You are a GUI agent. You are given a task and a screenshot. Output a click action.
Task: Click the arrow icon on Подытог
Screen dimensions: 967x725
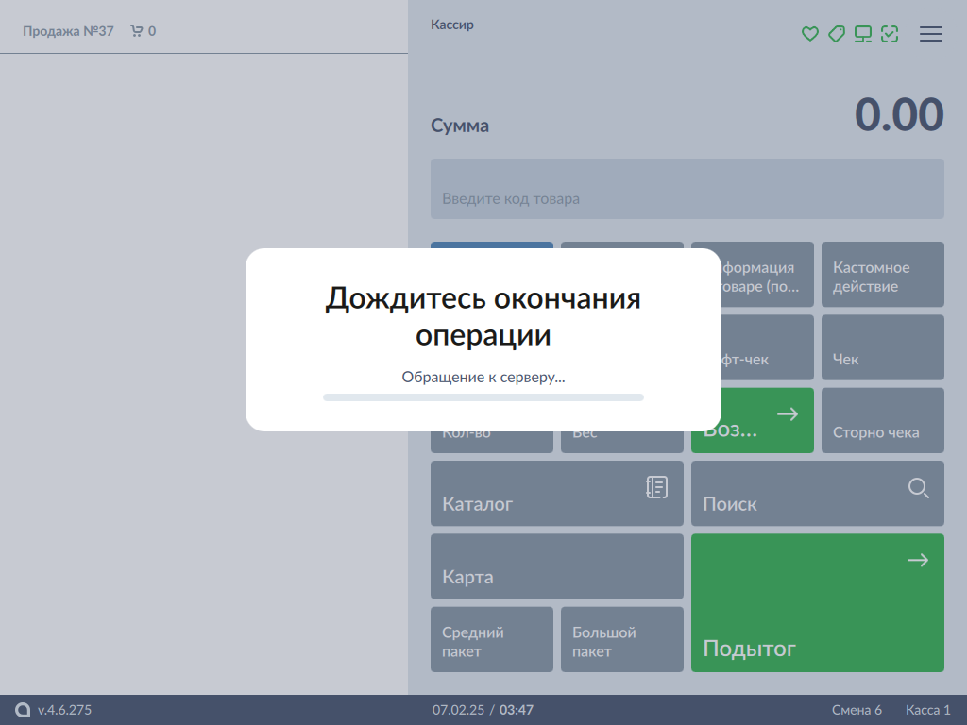pyautogui.click(x=917, y=561)
